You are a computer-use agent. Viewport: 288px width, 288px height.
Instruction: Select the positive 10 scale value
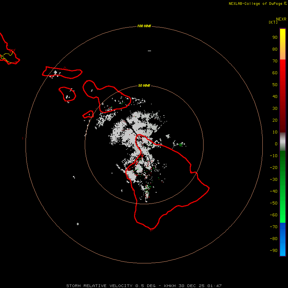coord(275,132)
